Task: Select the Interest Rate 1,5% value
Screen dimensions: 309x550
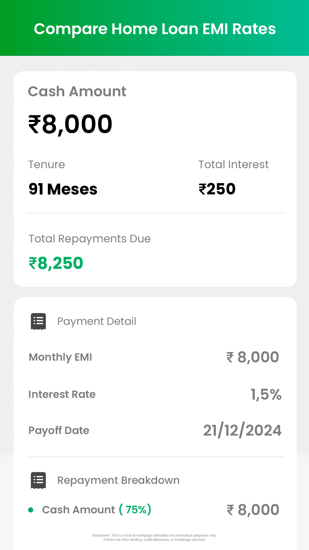Action: click(266, 394)
